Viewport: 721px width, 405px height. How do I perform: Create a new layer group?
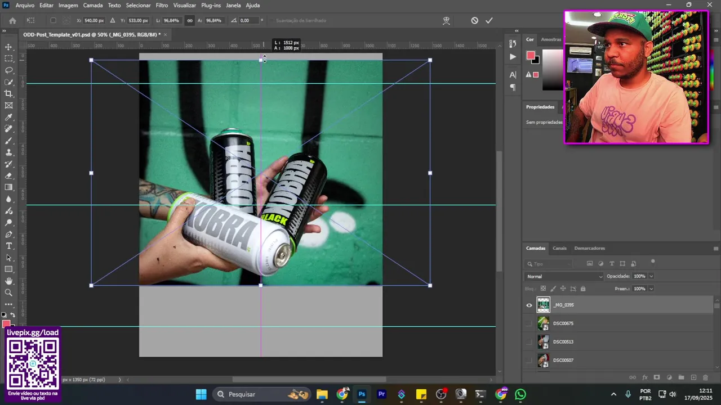point(681,377)
